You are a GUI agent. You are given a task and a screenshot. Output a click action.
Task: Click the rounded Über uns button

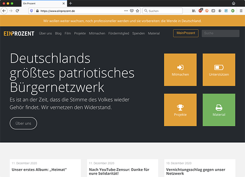23,123
